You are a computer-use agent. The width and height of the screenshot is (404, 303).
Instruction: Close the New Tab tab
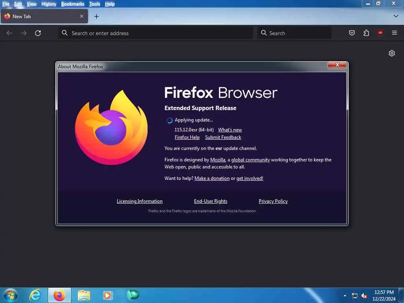(x=81, y=16)
